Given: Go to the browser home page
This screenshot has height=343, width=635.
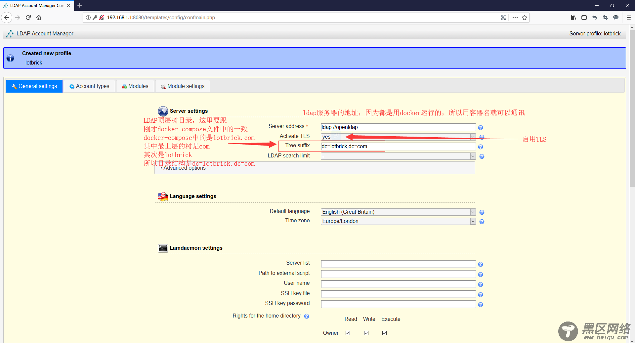Looking at the screenshot, I should [39, 18].
